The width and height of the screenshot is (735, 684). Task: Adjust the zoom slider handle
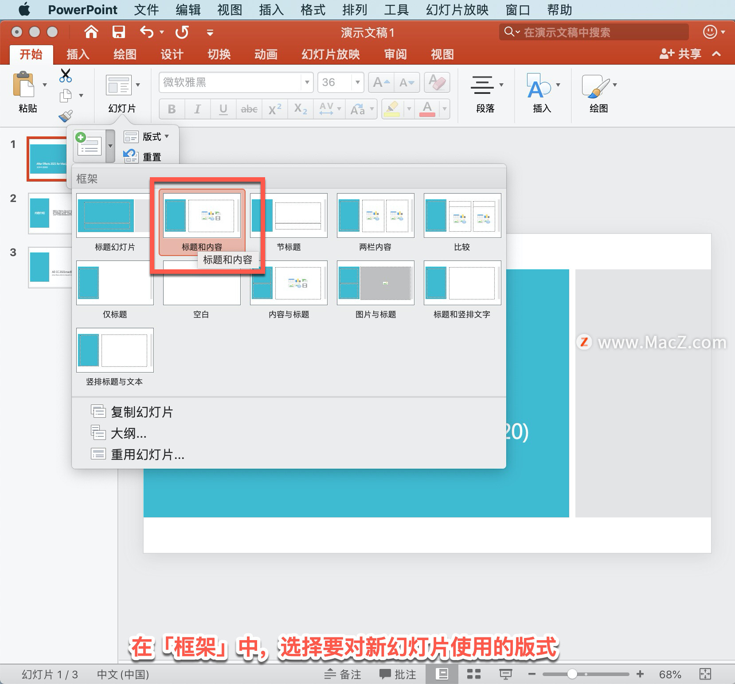[572, 674]
